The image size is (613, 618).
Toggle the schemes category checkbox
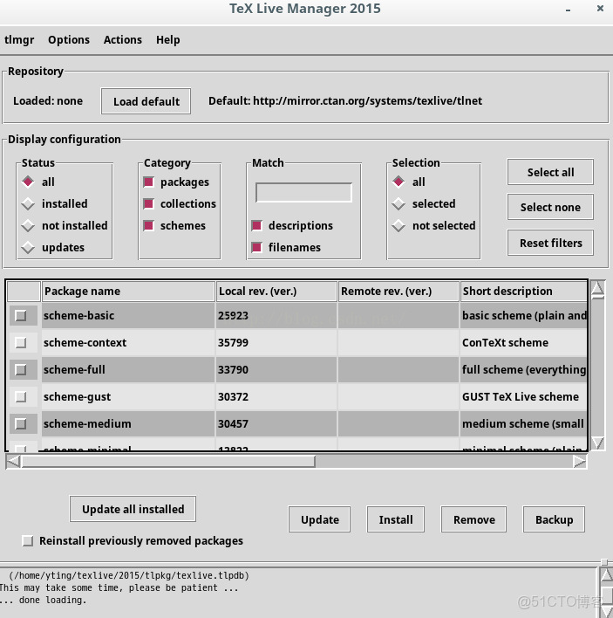[149, 226]
